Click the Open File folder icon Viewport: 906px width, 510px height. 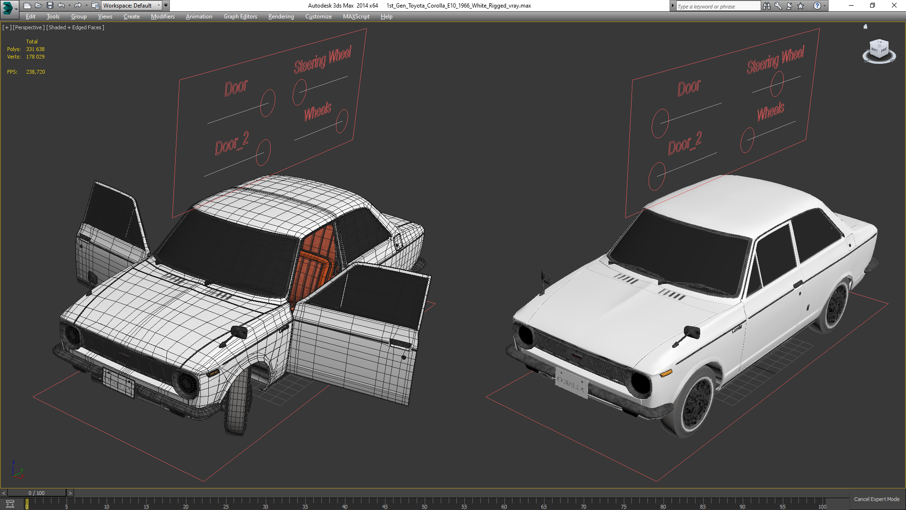39,6
